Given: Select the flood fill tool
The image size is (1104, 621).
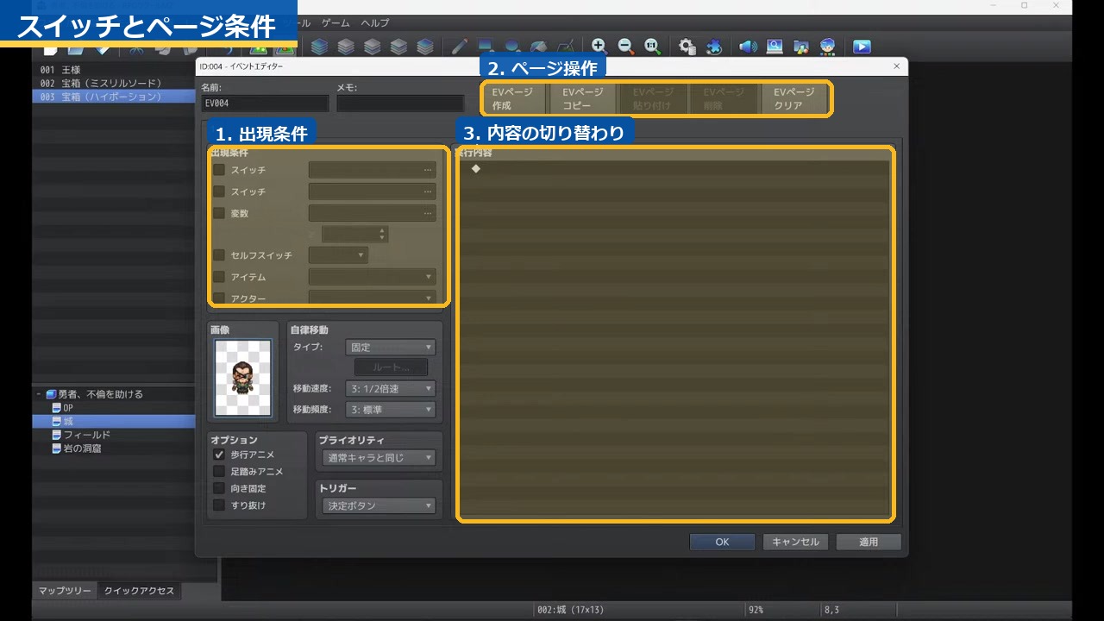Looking at the screenshot, I should click(x=539, y=46).
